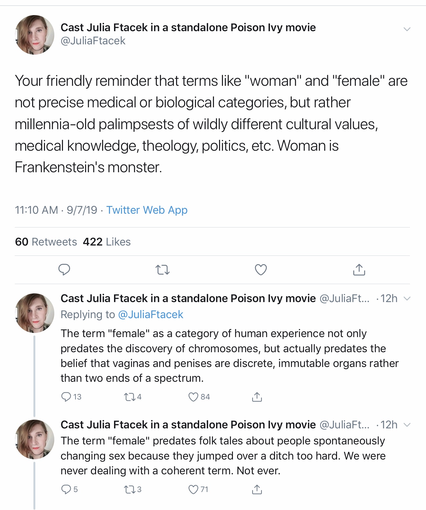This screenshot has height=510, width=426.
Task: Retweet the main Frankenstein's monster tweet
Action: 163,270
